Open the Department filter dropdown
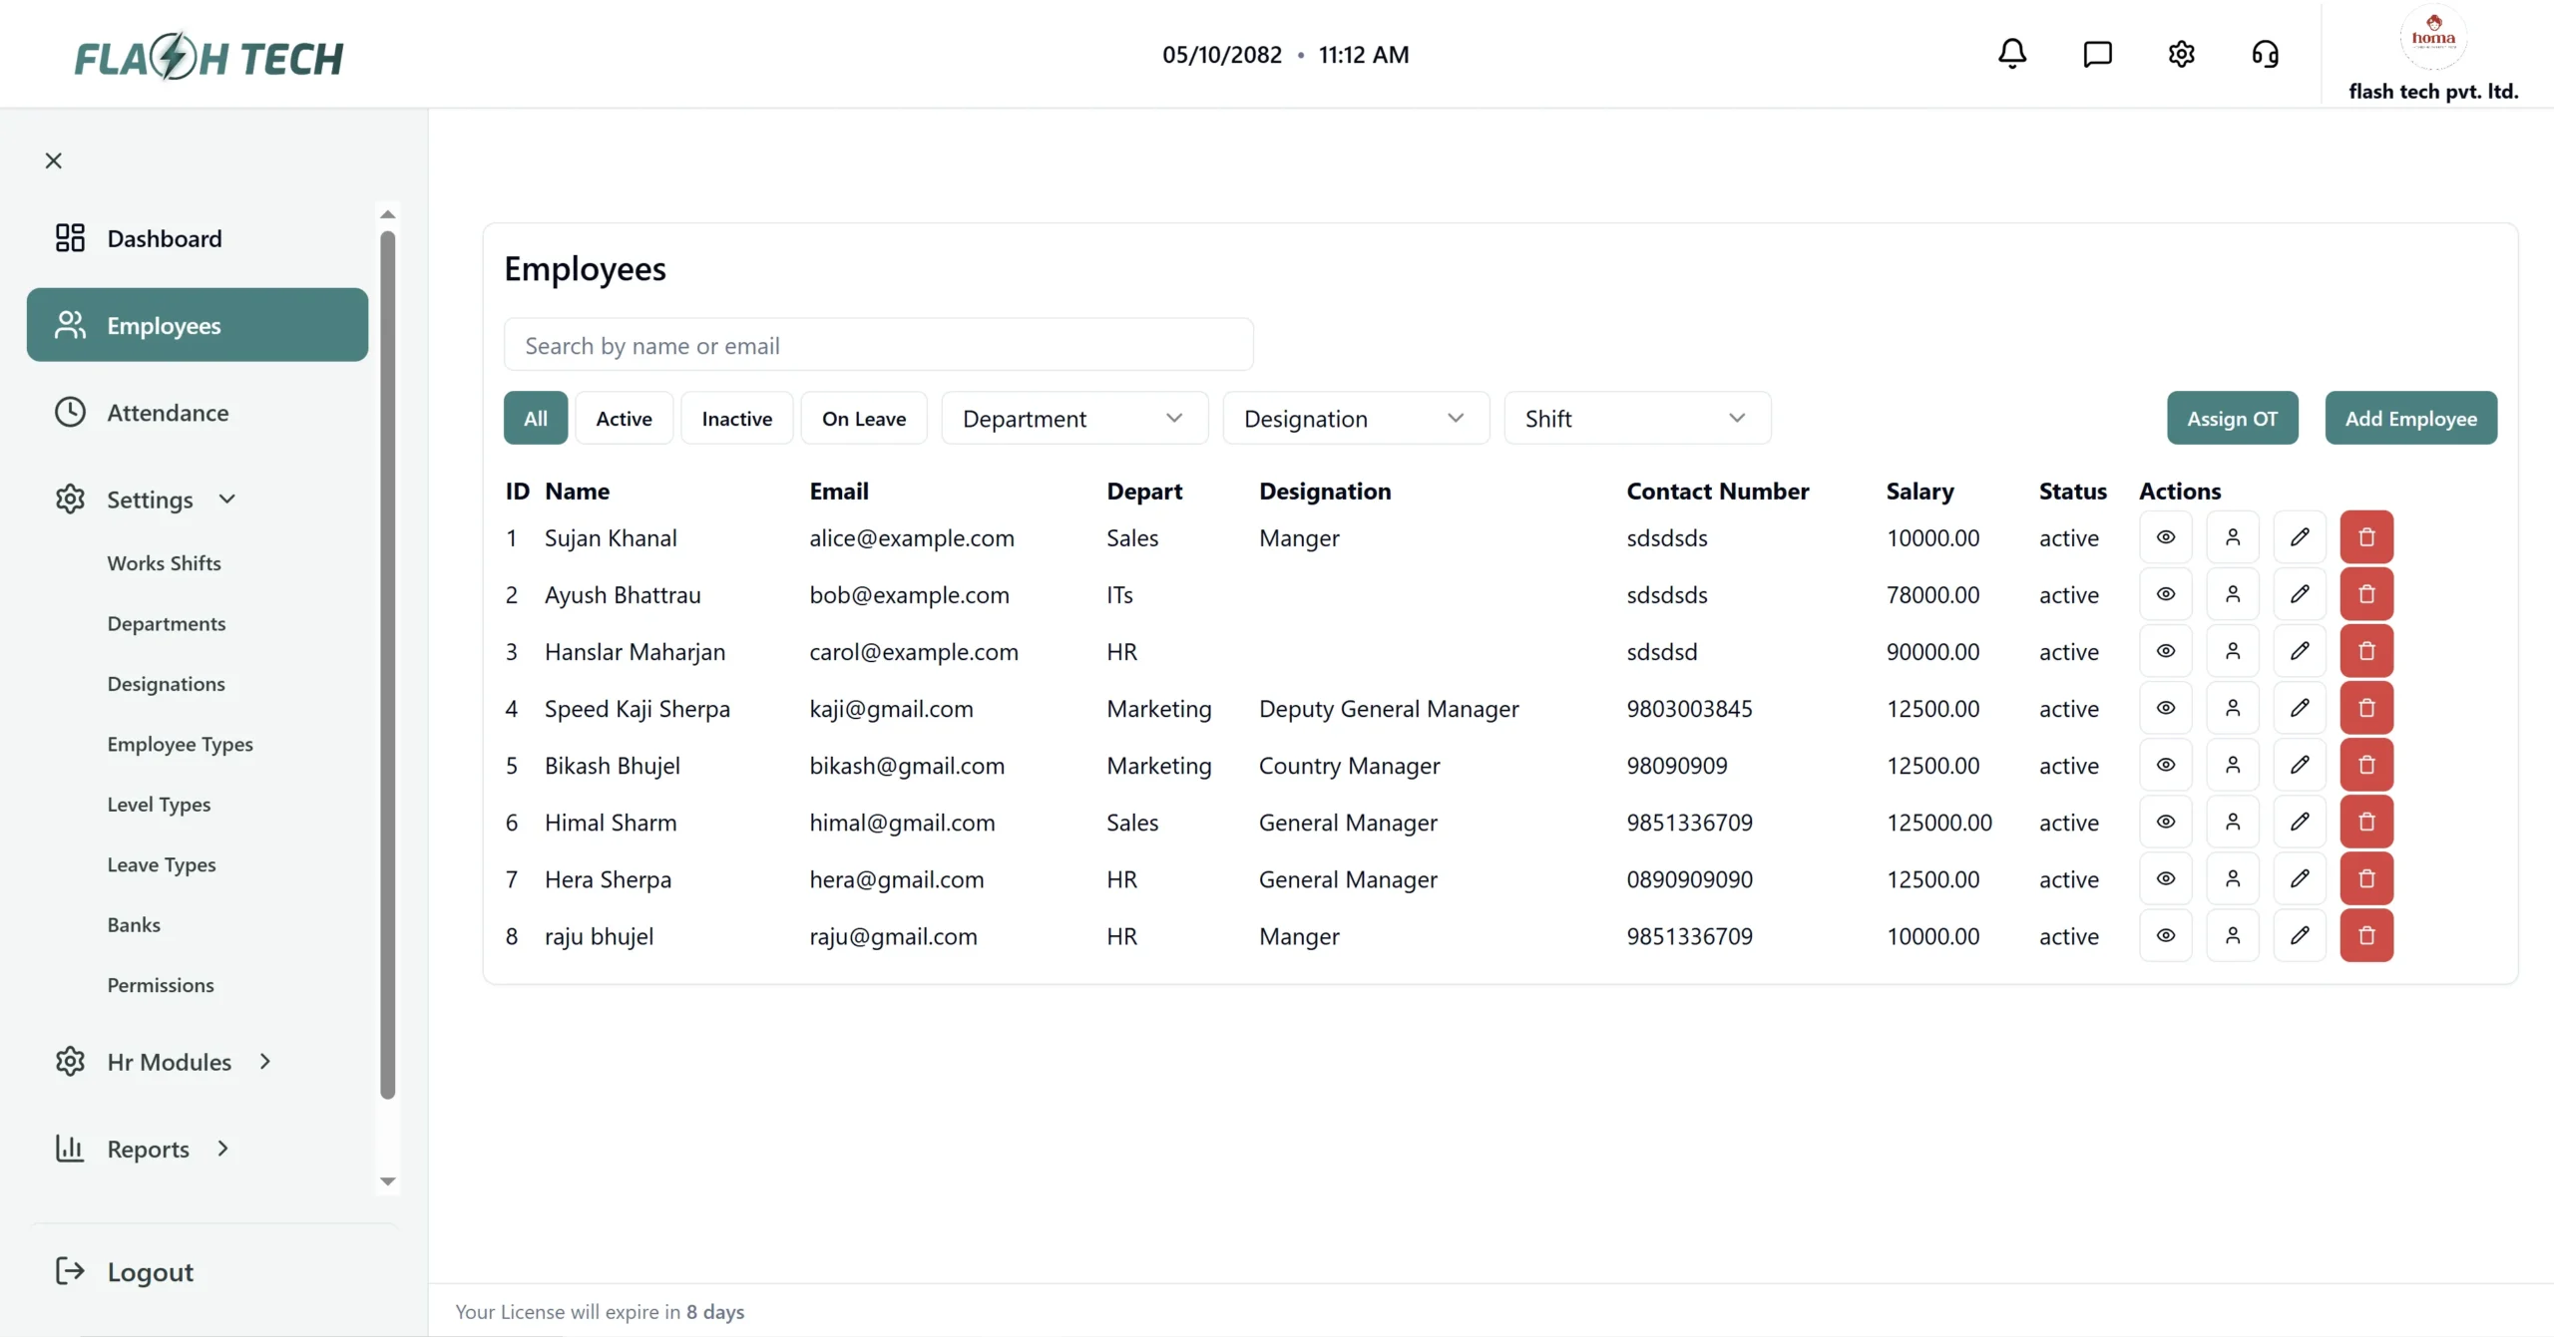 click(1073, 419)
